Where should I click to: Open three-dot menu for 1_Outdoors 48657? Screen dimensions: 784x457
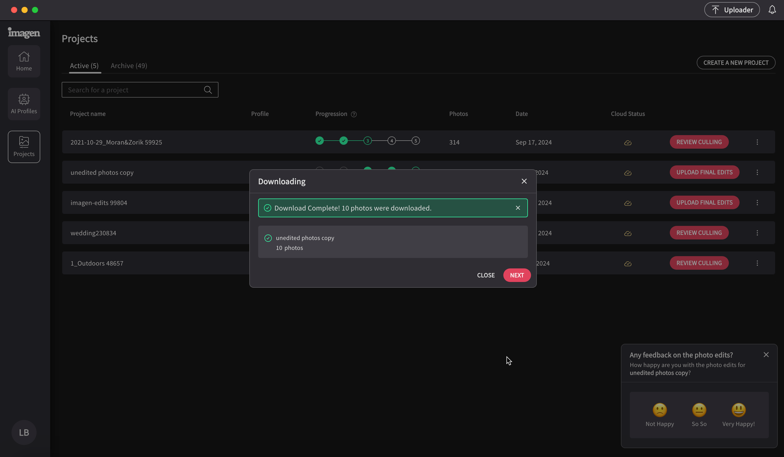coord(757,263)
